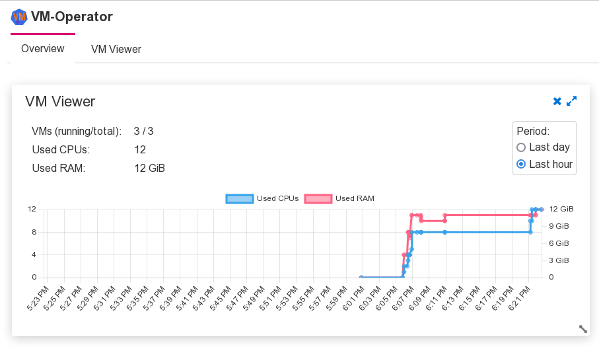This screenshot has height=347, width=599.
Task: Toggle the Used CPUs legend swatch
Action: (240, 198)
